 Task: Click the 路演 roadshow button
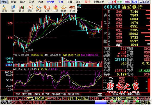tap(135, 2)
